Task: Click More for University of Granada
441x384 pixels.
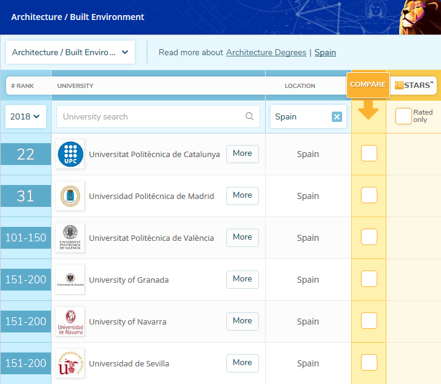Action: pos(243,279)
